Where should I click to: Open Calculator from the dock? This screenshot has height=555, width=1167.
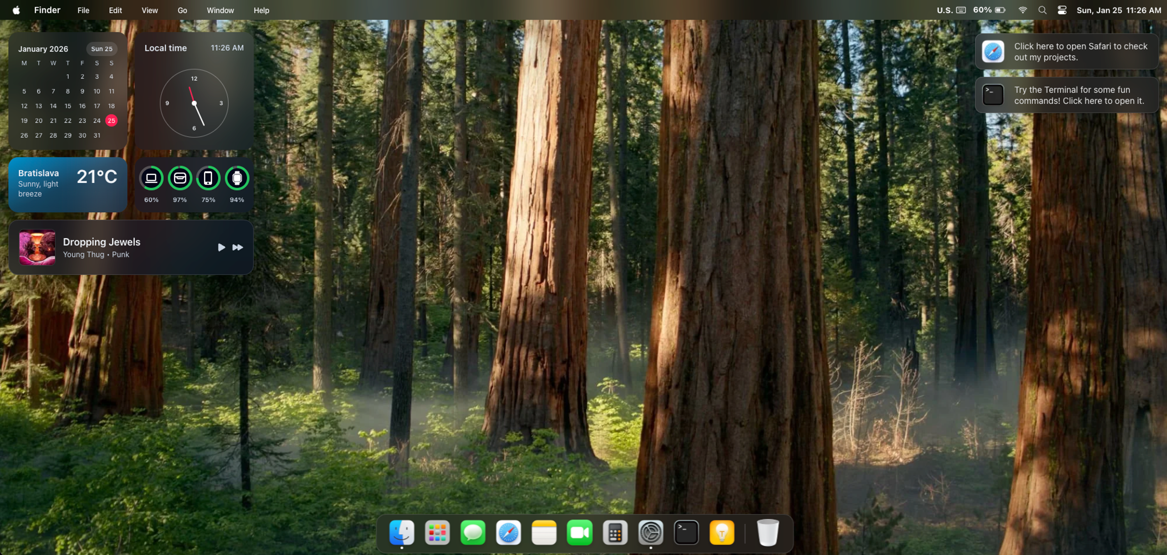615,532
